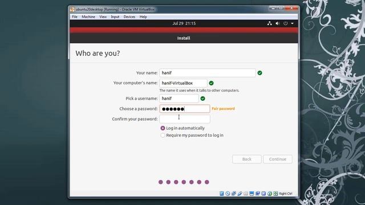Click the Choose a password field
Image resolution: width=365 pixels, height=205 pixels.
[x=185, y=109]
